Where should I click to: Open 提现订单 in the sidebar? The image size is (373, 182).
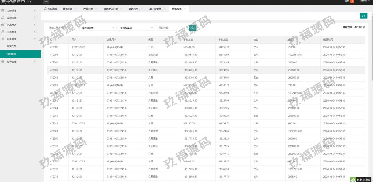pyautogui.click(x=11, y=46)
